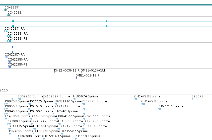This screenshot has height=140, width=212.
Task: Select the 528073 feature label
Action: 197,96
